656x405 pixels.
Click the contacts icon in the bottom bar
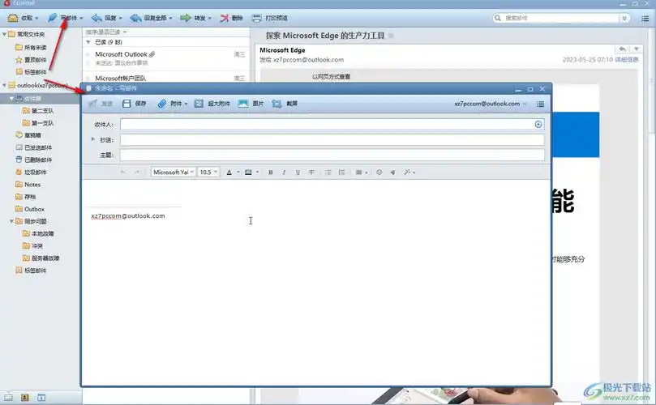pos(24,398)
